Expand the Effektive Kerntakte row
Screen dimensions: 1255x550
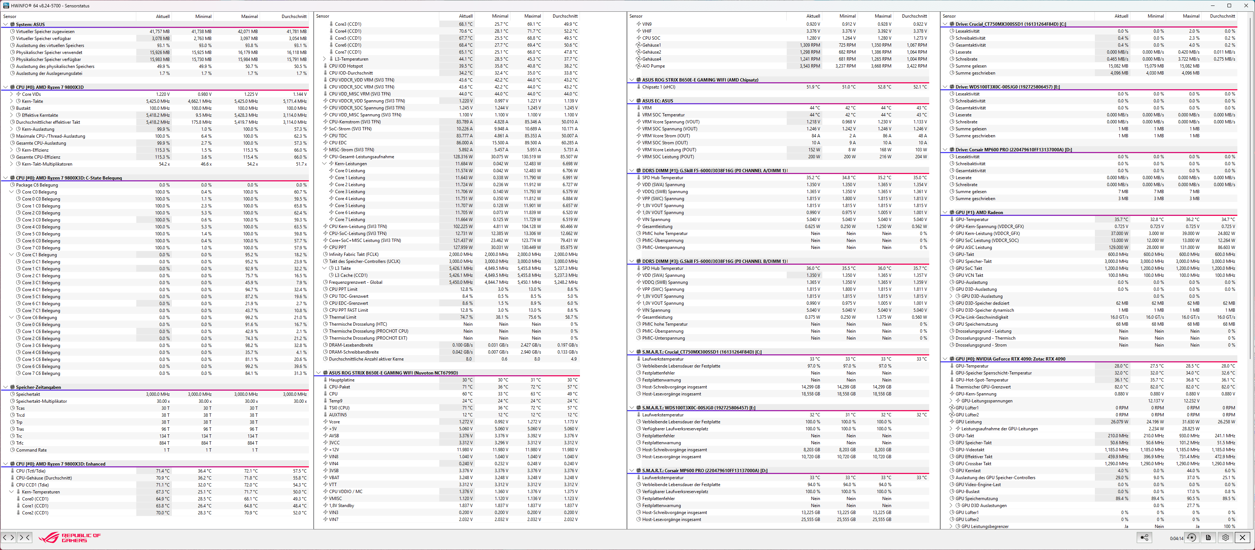12,115
